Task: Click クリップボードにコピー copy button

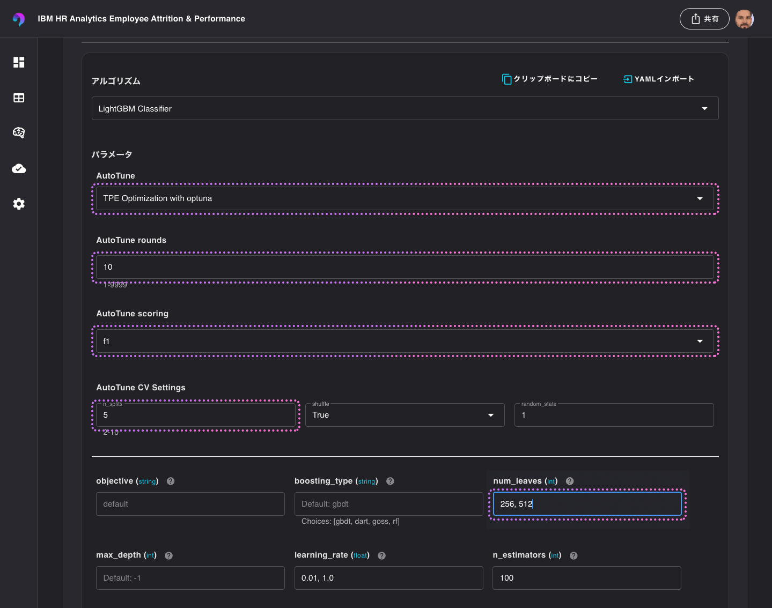Action: [550, 79]
